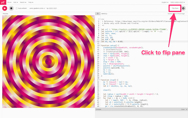Click the 'let NUM = 20;' code line
This screenshot has width=188, height=118.
click(108, 40)
